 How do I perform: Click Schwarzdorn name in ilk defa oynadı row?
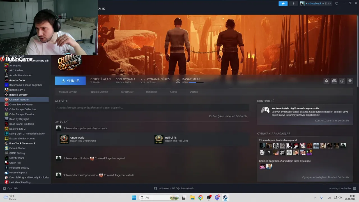coord(71,159)
